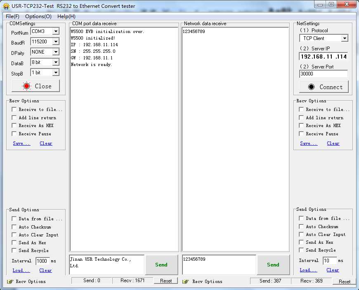Screen dimensions: 359x290
Task: Tick network 'Receive Pause' checkbox
Action: pos(301,134)
